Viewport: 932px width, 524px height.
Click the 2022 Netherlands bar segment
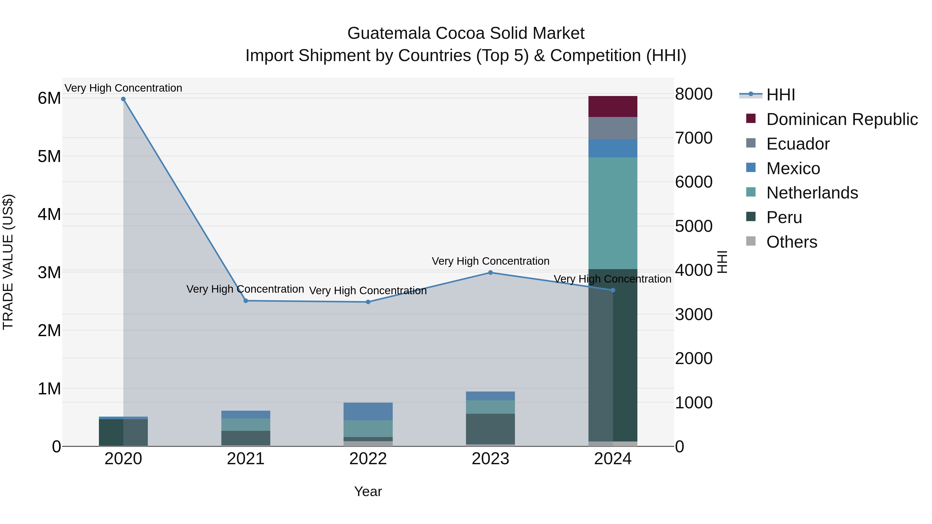coord(368,429)
